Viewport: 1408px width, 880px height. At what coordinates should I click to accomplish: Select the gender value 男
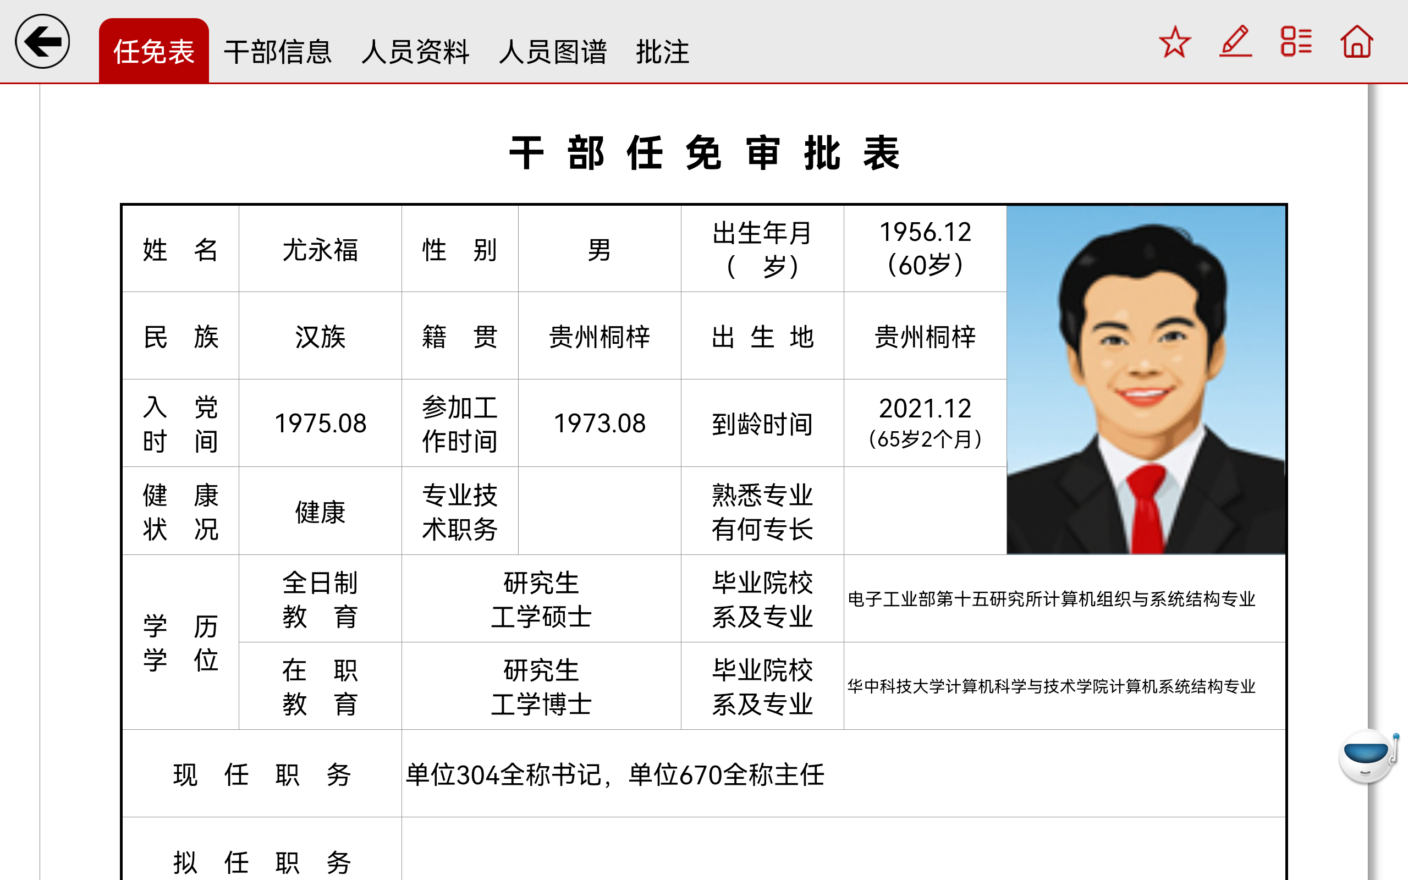pyautogui.click(x=599, y=250)
